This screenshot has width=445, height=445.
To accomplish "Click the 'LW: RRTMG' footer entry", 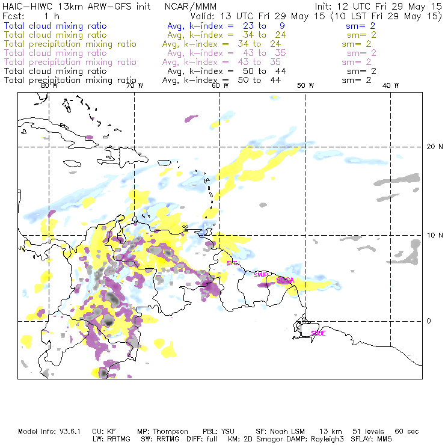I will coord(111,439).
